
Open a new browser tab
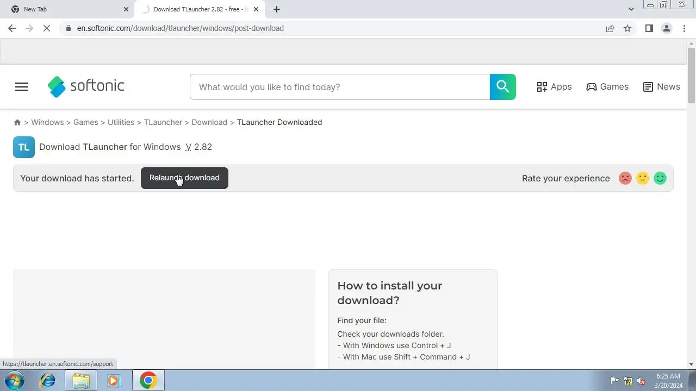coord(277,9)
